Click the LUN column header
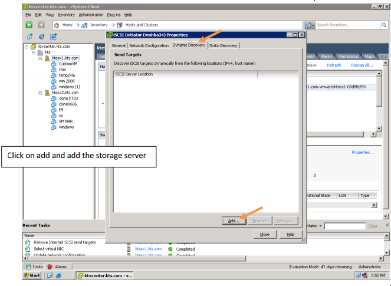Screen dimensions: 391x286 [347, 196]
